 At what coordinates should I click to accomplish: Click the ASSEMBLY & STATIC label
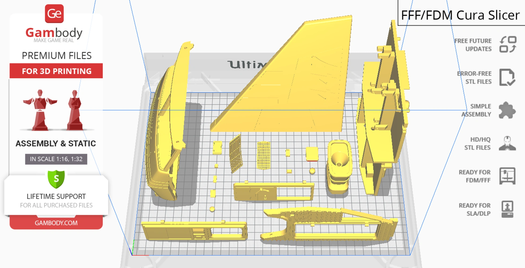pos(56,143)
